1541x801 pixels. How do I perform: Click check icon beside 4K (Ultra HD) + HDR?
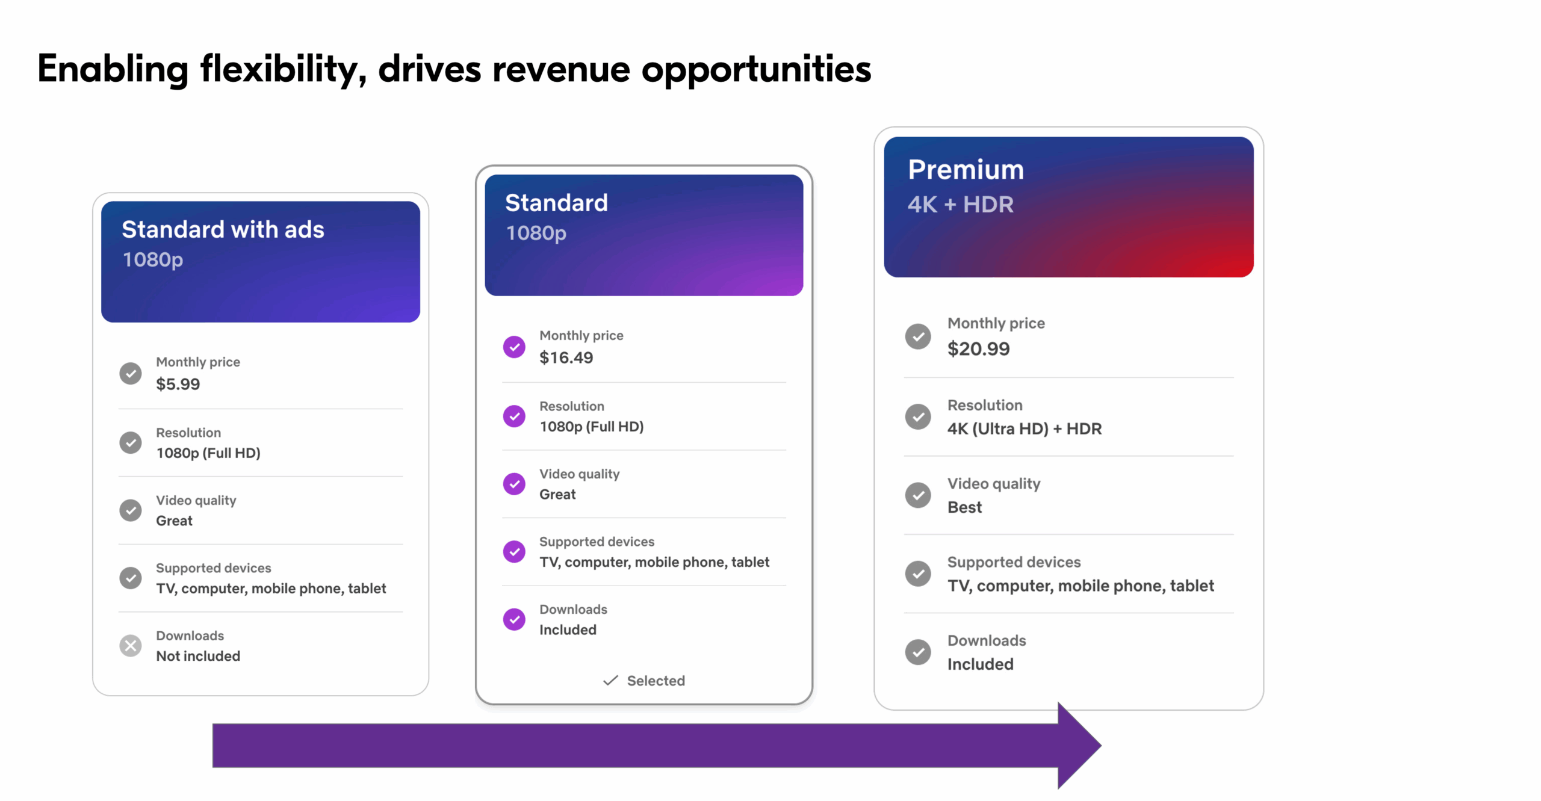coord(917,416)
